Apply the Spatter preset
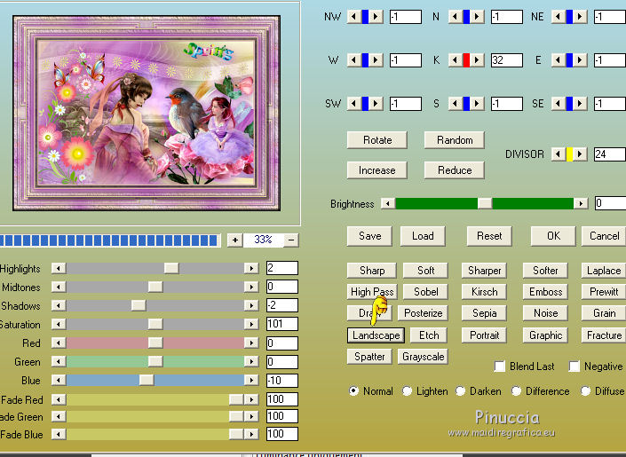 pos(369,357)
